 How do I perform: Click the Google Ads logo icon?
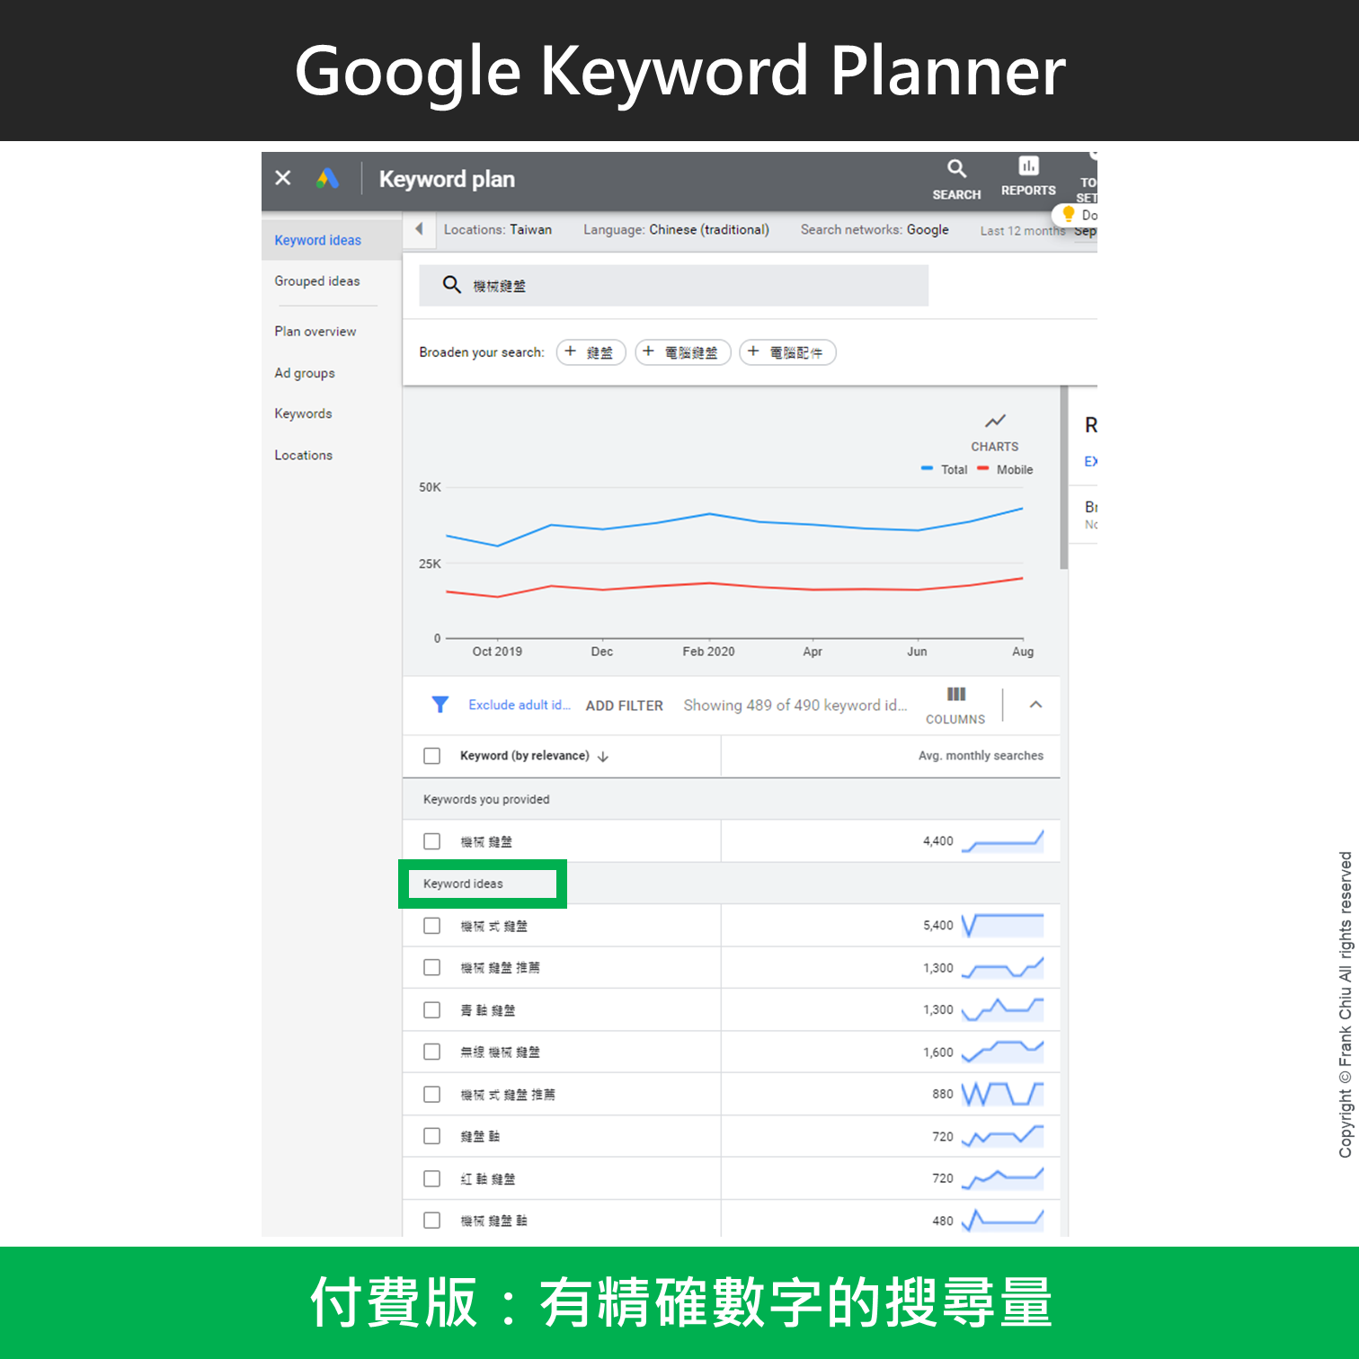327,179
